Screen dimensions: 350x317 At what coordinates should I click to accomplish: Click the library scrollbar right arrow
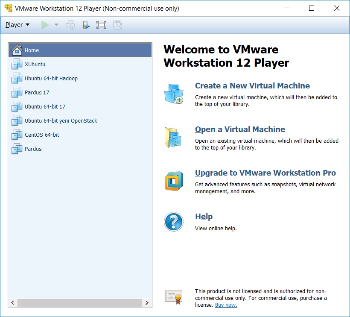147,303
